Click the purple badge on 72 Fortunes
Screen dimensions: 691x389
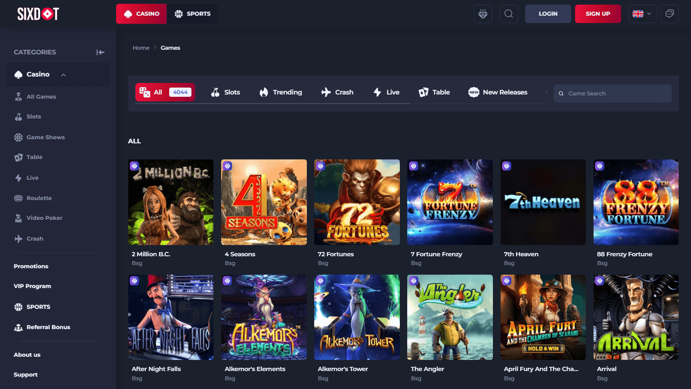[x=321, y=166]
